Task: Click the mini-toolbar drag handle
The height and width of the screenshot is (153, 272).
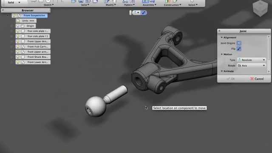Action: pos(130,13)
